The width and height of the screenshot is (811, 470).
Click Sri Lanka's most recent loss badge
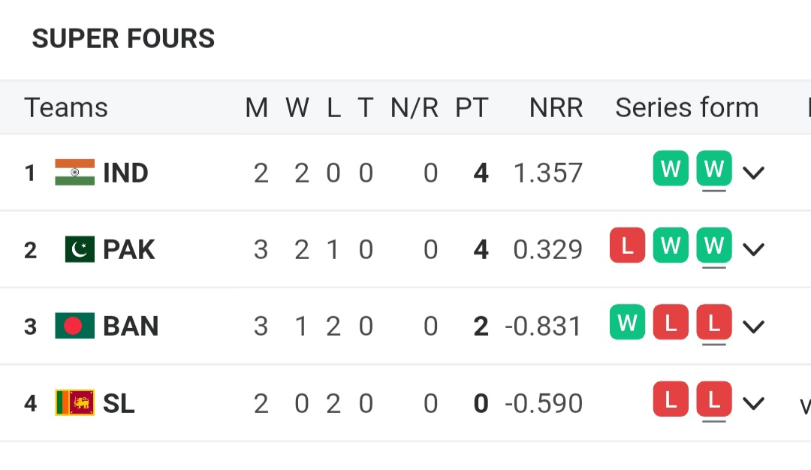713,399
